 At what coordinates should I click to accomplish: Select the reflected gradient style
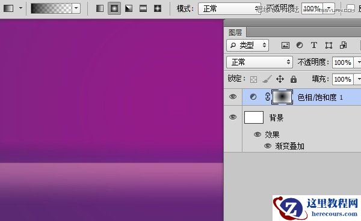pyautogui.click(x=143, y=8)
